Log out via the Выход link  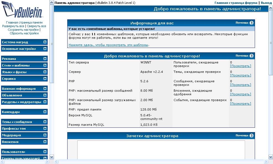tap(266, 3)
